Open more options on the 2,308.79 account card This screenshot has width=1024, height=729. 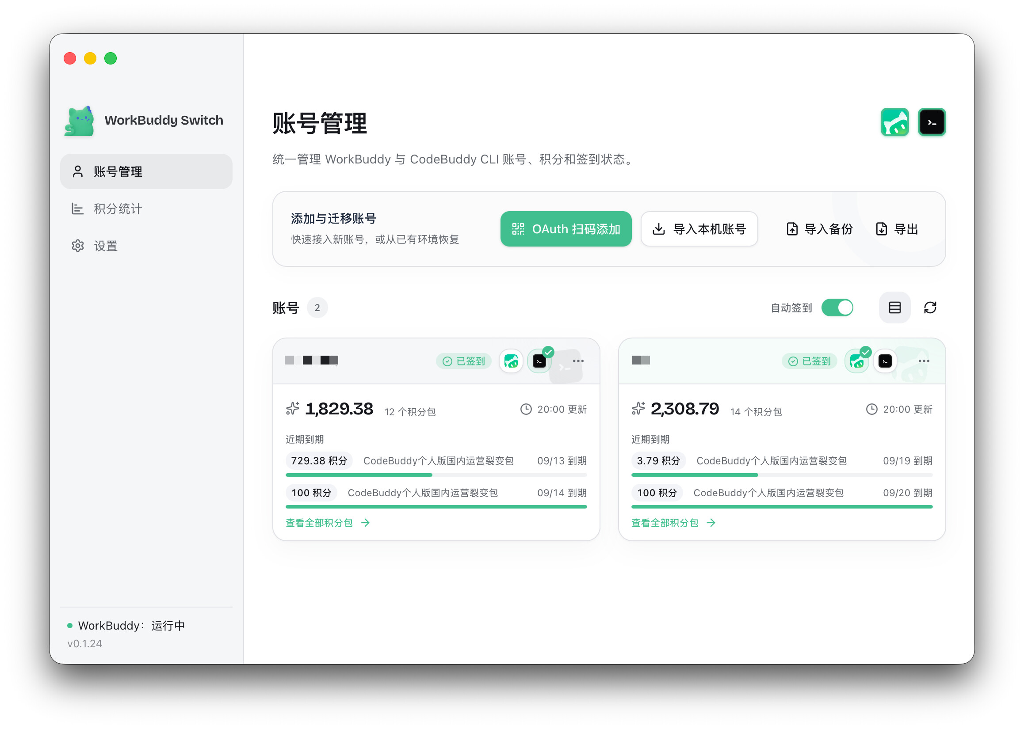(924, 361)
